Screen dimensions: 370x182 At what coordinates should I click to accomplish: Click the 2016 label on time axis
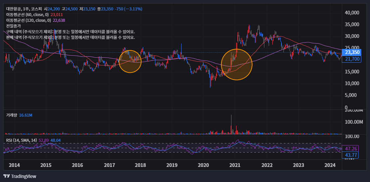point(77,165)
